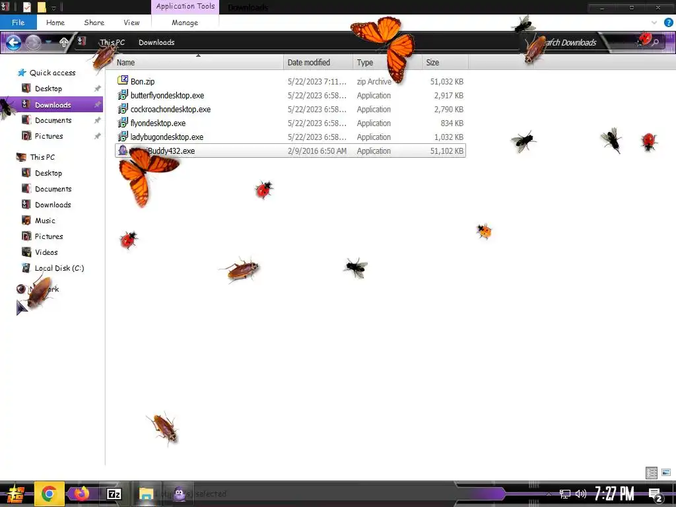
Task: Select This PC in navigation pane
Action: click(x=42, y=157)
